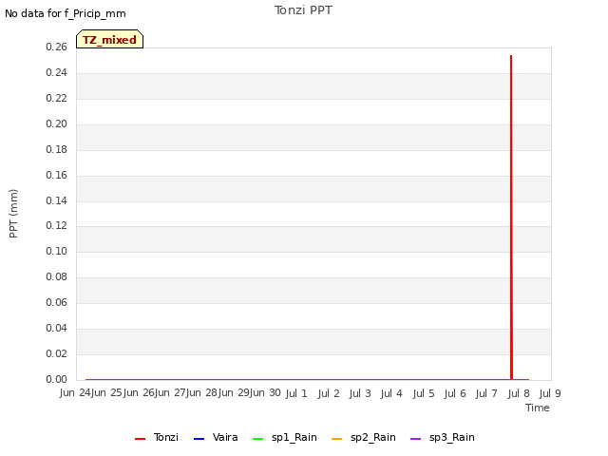Click the Jul 9 x-axis label

pyautogui.click(x=550, y=393)
